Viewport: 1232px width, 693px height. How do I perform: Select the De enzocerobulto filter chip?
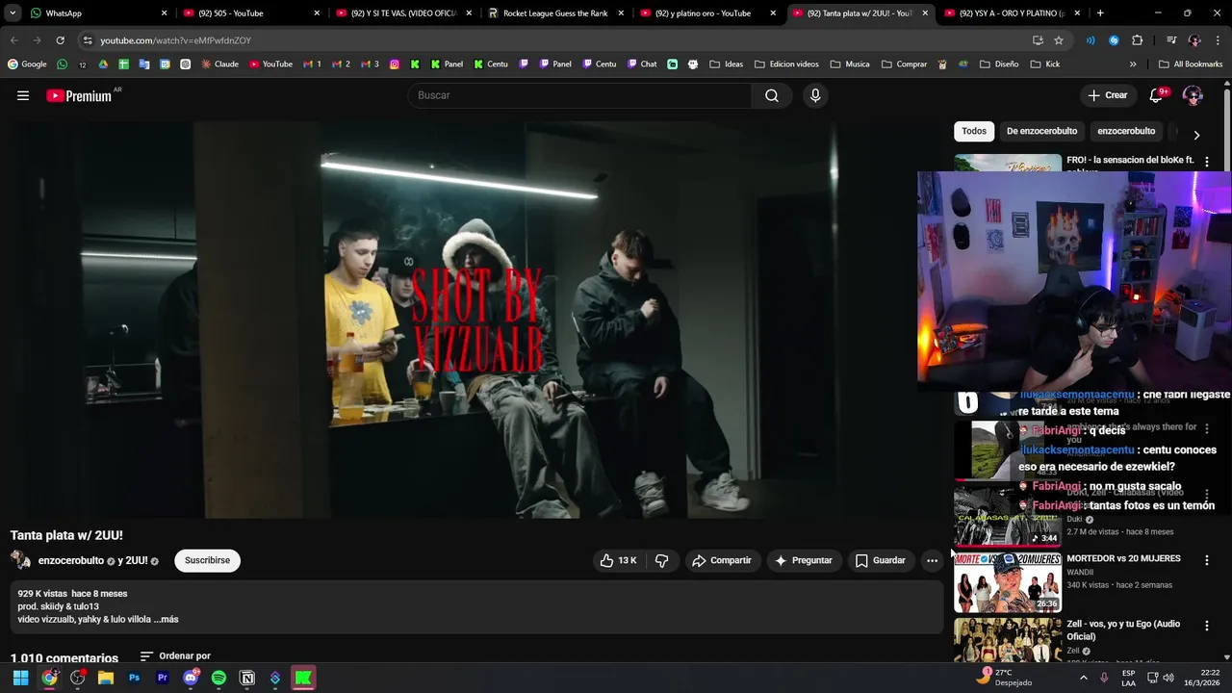coord(1041,131)
